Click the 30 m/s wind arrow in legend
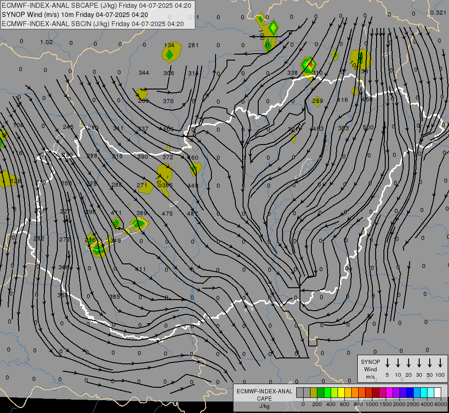This screenshot has height=413, width=449. pyautogui.click(x=419, y=363)
